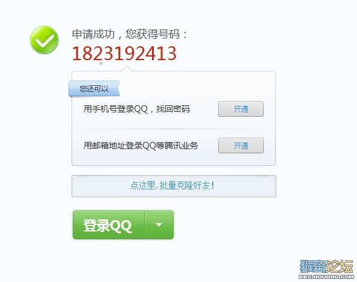Image resolution: width=357 pixels, height=282 pixels.
Task: Click the green success checkmark icon
Action: [44, 40]
